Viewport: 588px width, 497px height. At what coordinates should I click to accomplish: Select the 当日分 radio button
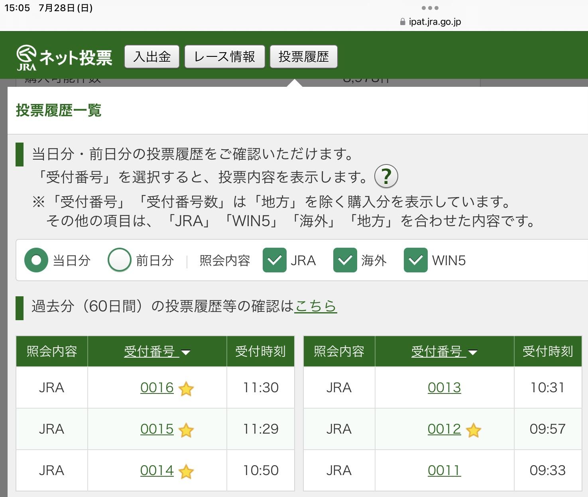tap(36, 260)
